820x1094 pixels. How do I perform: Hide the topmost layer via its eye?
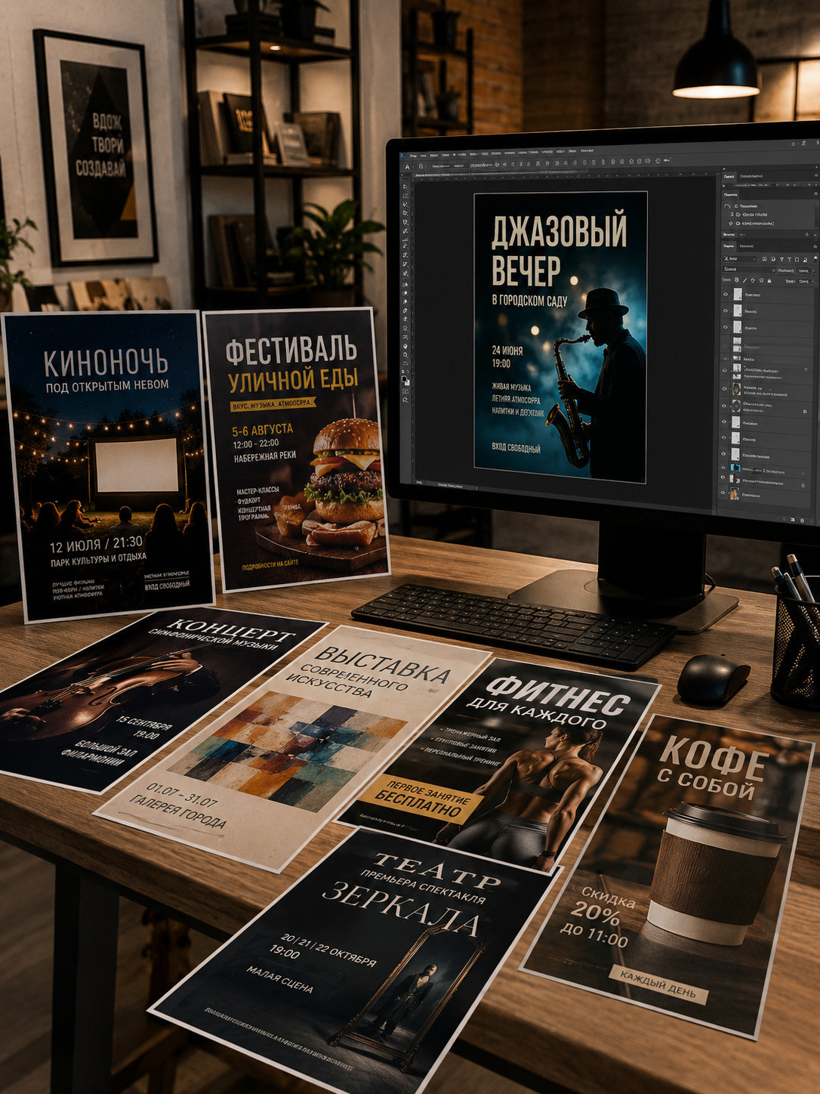tap(726, 294)
